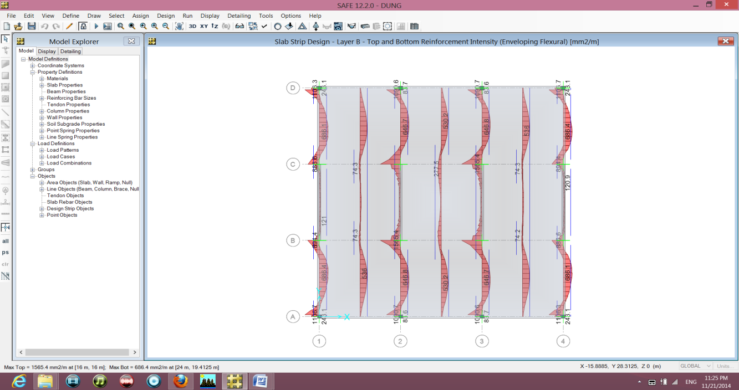Expand the Slab Properties tree node
Viewport: 739px width, 390px height.
[x=42, y=85]
